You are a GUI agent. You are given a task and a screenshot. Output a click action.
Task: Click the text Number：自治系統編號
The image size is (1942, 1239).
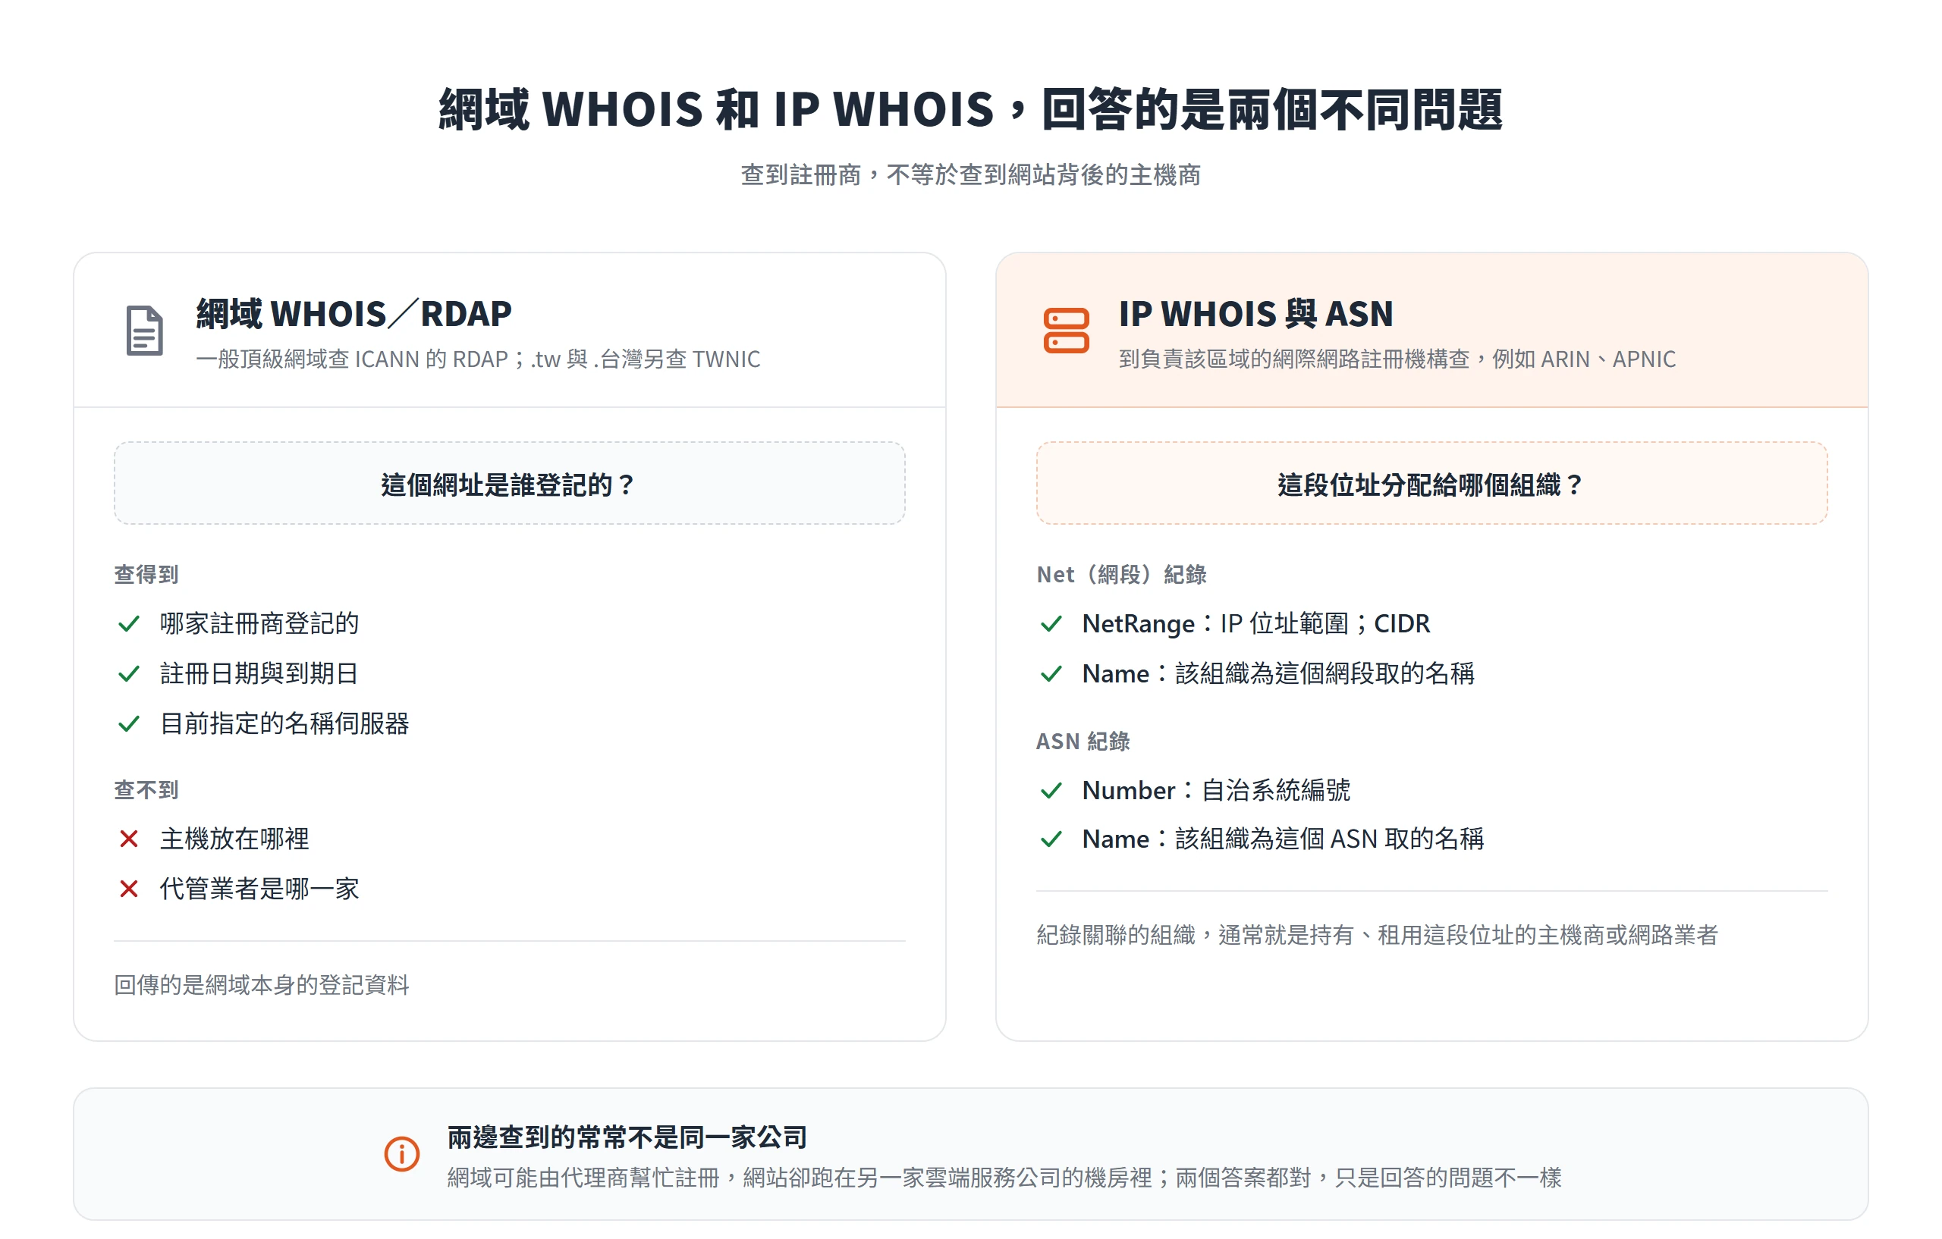click(1216, 791)
